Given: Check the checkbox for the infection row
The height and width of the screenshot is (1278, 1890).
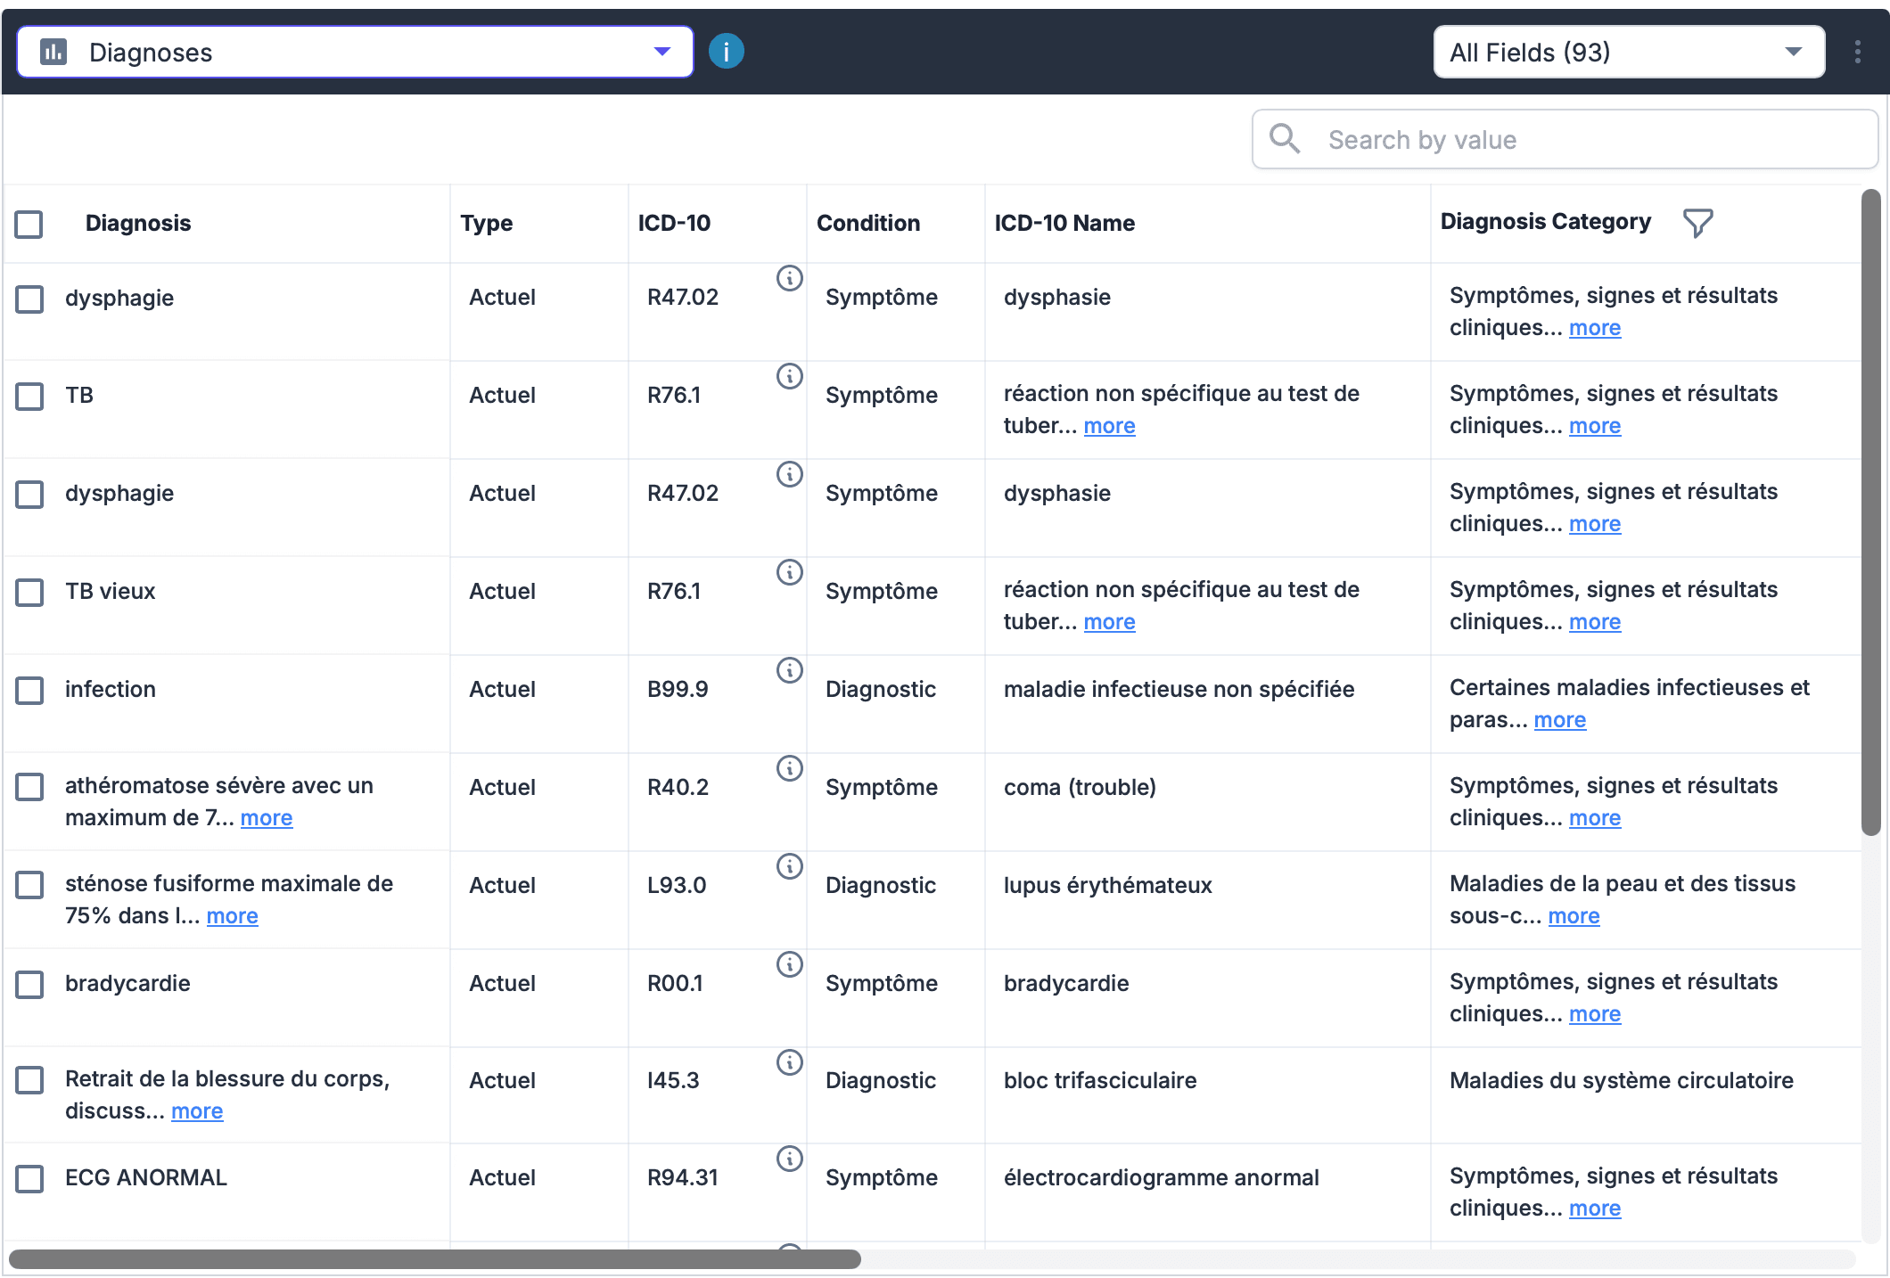Looking at the screenshot, I should [x=29, y=690].
